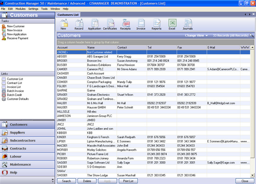Click the Receive Payment task icon

coord(4,38)
